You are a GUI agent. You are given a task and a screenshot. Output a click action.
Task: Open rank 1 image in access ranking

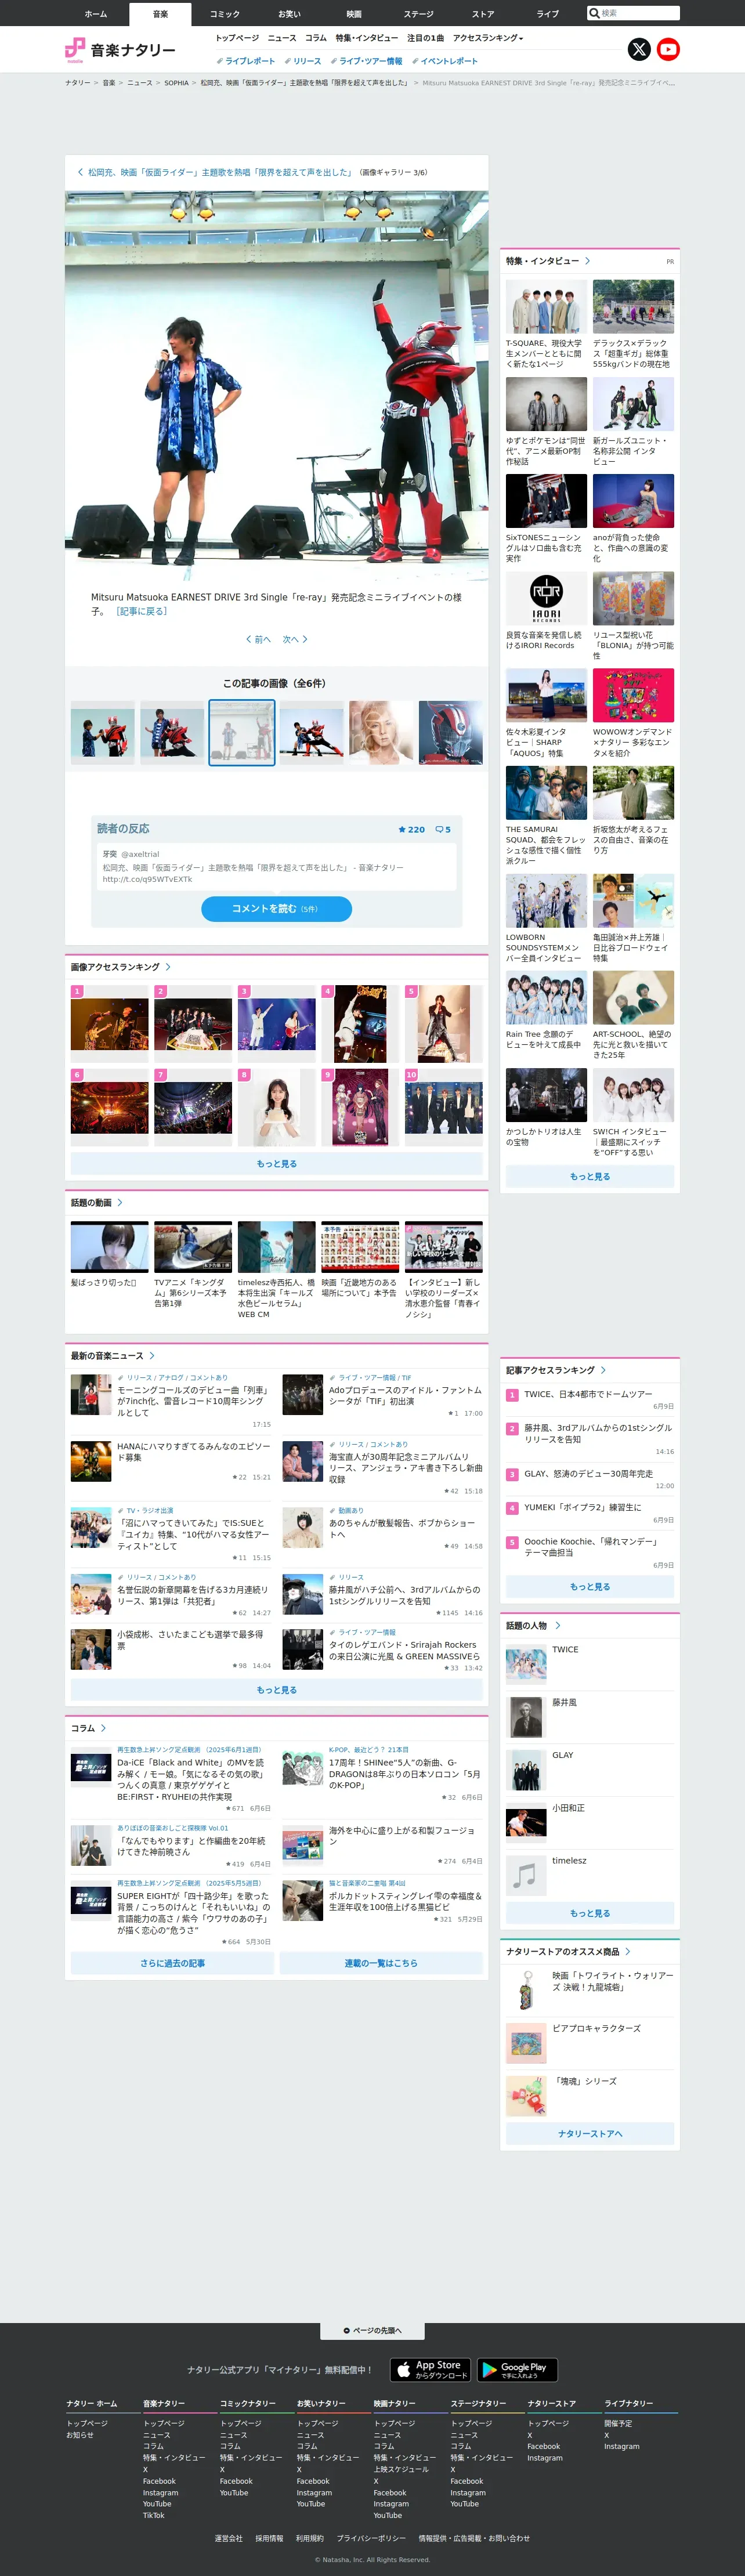coord(109,1024)
